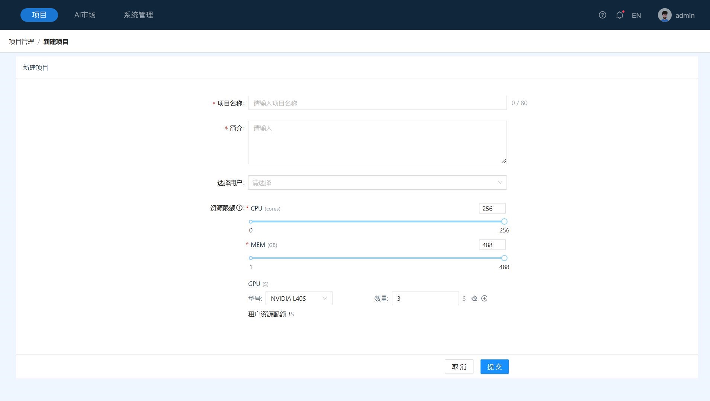Open the help question mark icon
The height and width of the screenshot is (401, 710).
(x=602, y=15)
